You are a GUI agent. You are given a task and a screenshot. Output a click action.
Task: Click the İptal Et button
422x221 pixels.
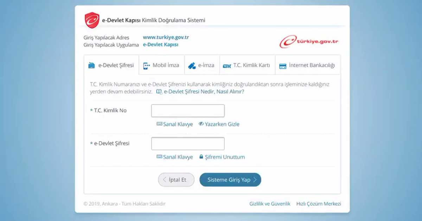point(176,179)
